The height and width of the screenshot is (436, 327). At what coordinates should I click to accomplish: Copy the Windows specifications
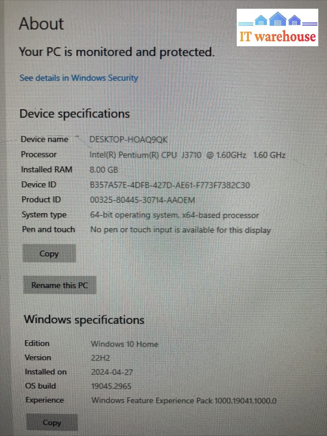52,422
